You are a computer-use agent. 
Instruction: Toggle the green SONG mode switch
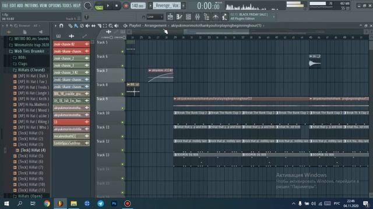coord(99,7)
